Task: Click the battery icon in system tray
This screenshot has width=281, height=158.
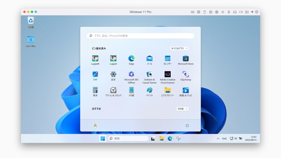Action: [241, 138]
